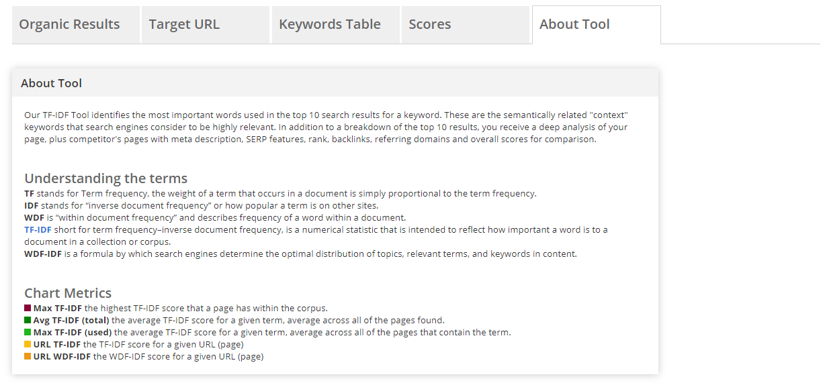The height and width of the screenshot is (385, 827).
Task: Click the dark red Max TF-IDF swatch
Action: [x=28, y=309]
